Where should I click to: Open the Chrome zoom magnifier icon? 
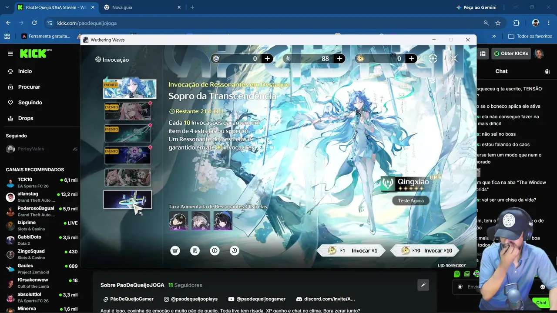(486, 23)
